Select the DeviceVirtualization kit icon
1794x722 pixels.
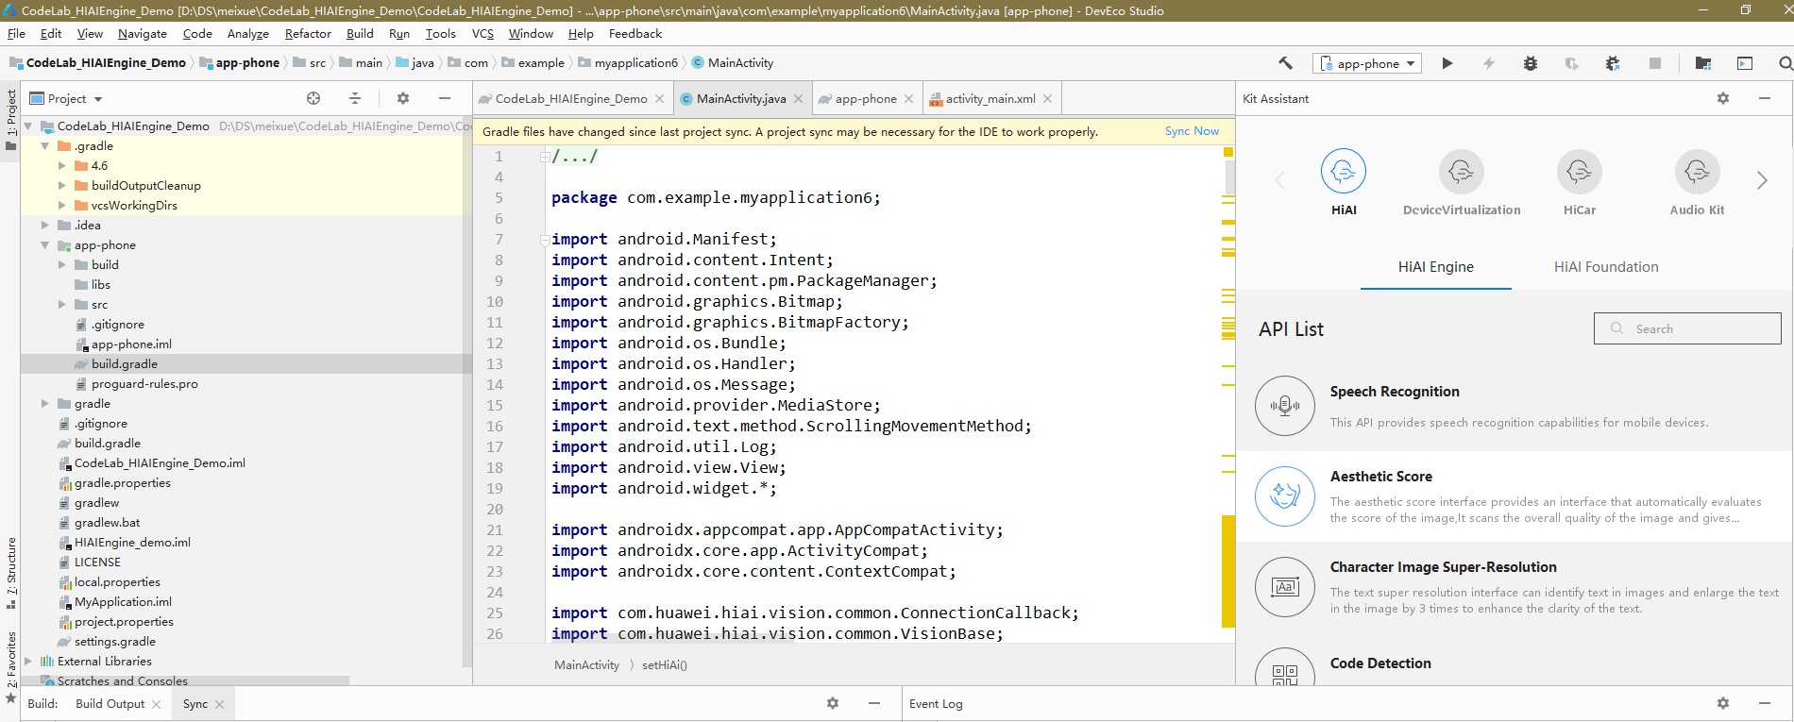point(1462,172)
